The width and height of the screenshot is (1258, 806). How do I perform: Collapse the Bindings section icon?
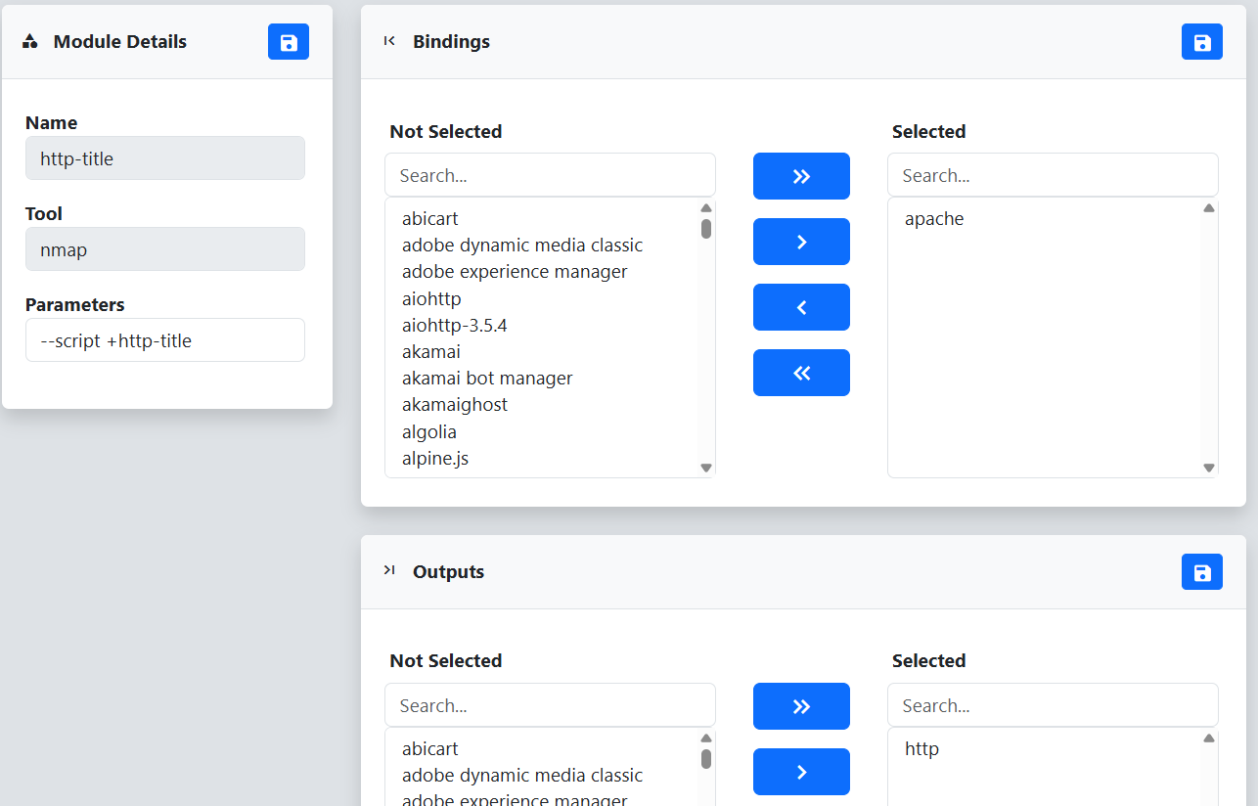point(389,41)
